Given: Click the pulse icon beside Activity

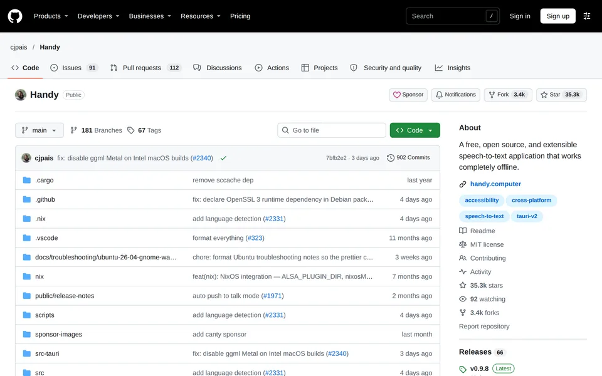Looking at the screenshot, I should coord(463,271).
